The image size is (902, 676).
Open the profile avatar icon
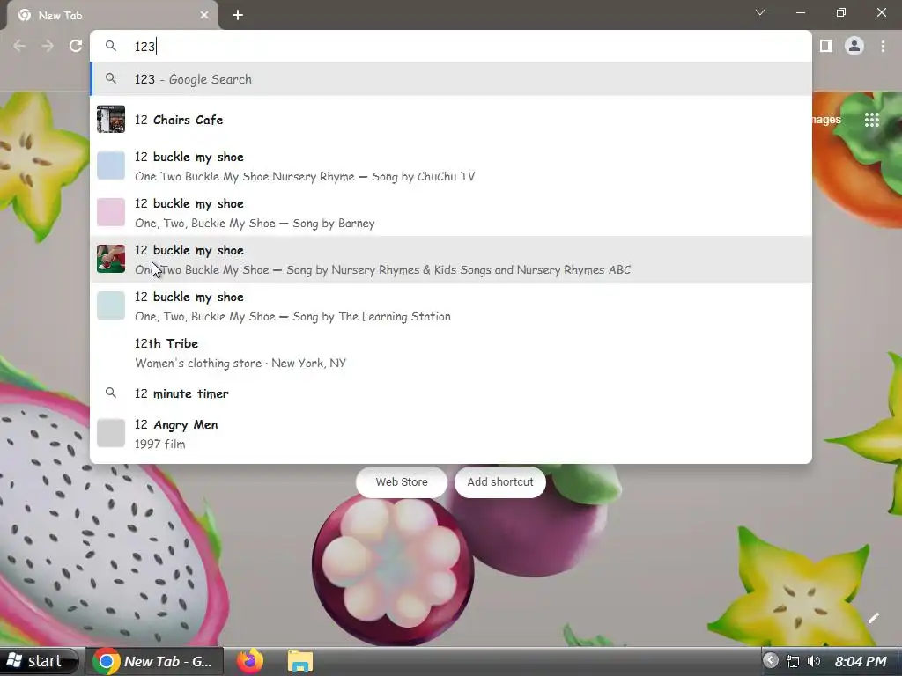tap(854, 46)
